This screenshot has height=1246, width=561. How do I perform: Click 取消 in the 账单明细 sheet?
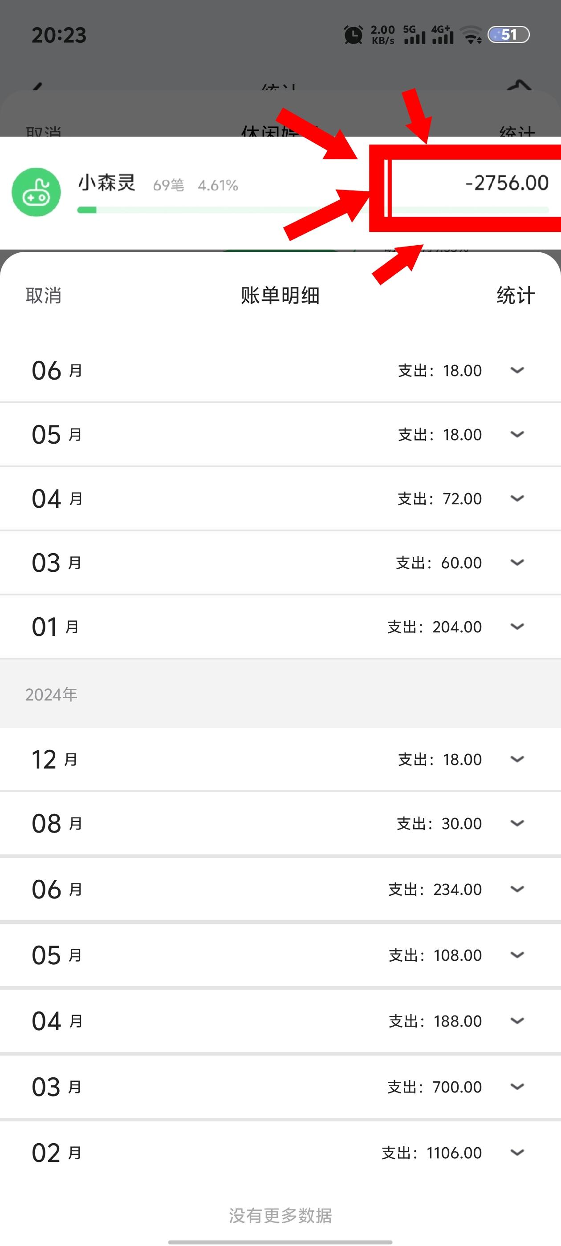click(x=44, y=295)
